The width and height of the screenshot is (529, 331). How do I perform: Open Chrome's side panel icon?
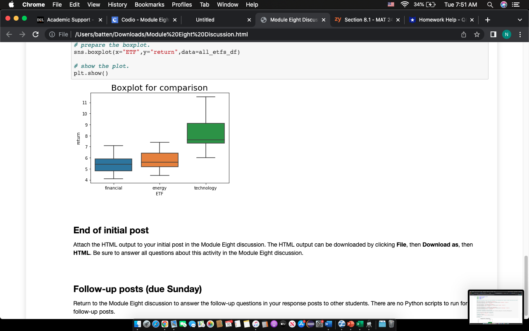pos(493,34)
